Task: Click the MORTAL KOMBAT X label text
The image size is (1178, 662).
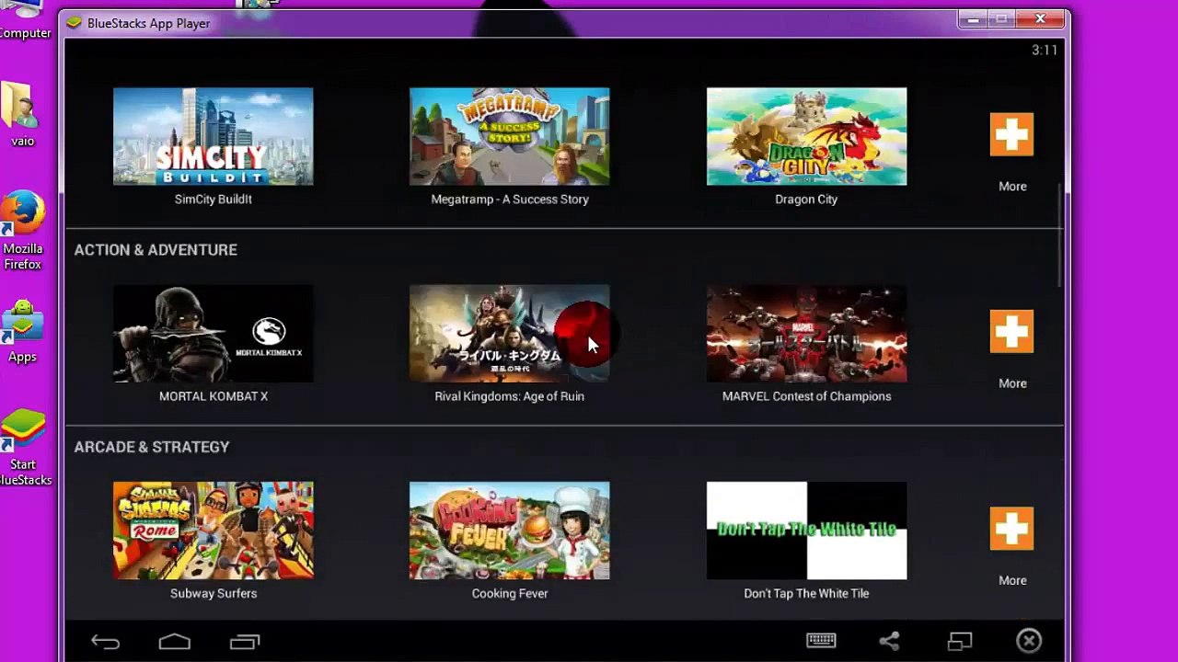Action: 214,396
